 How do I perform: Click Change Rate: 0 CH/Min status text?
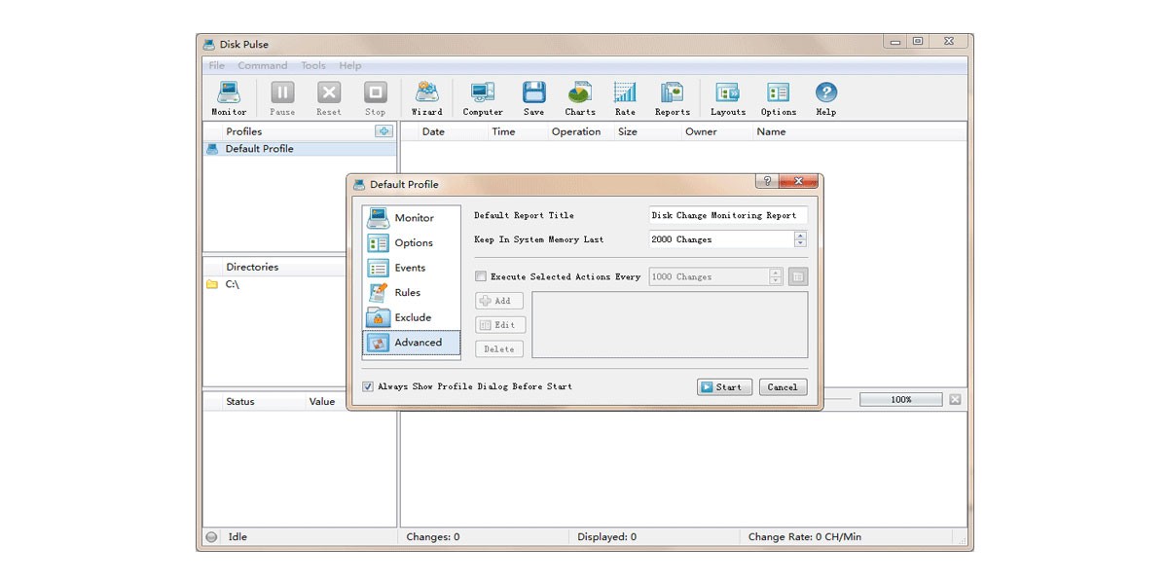tap(805, 537)
